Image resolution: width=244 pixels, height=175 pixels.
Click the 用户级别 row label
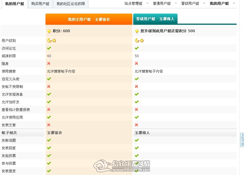[x=9, y=41]
